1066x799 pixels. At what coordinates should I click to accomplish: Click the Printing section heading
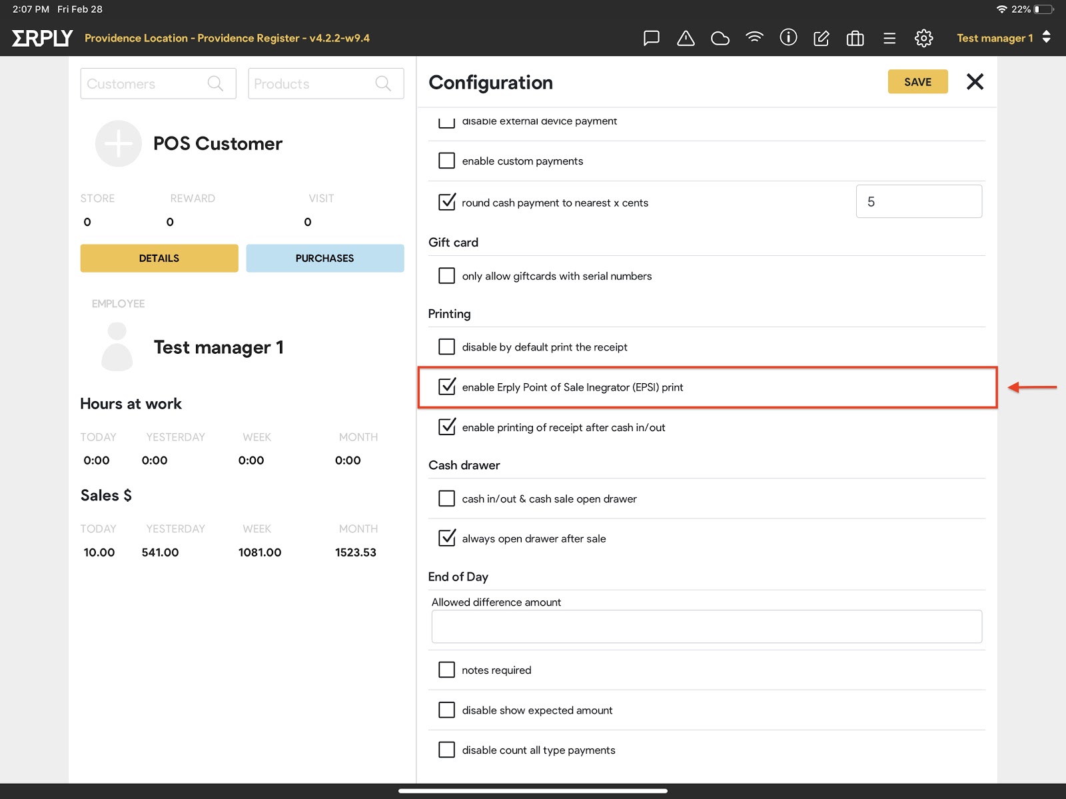tap(449, 314)
